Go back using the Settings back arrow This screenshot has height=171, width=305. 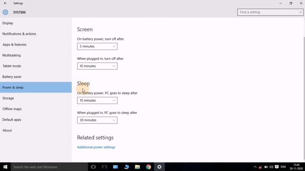coord(5,3)
